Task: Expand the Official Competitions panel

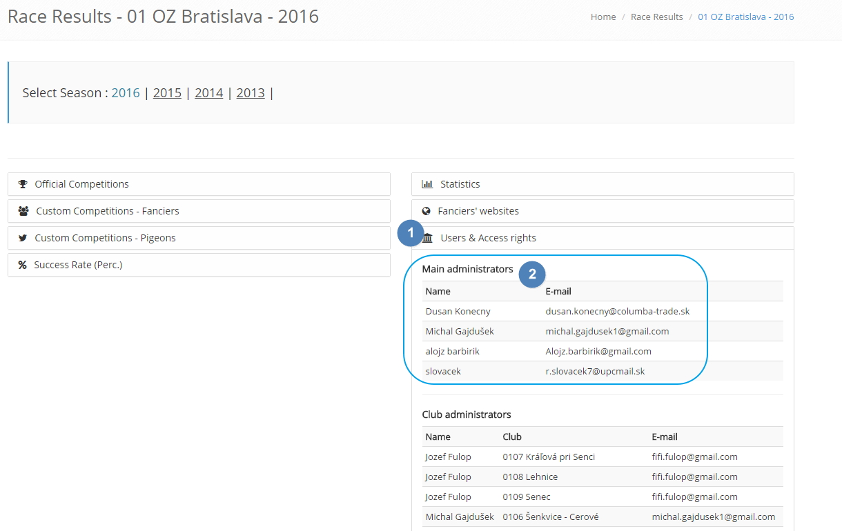Action: click(81, 184)
